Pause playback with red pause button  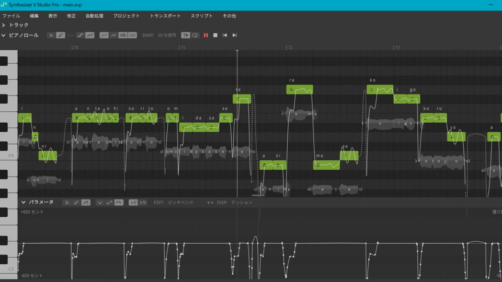point(206,35)
